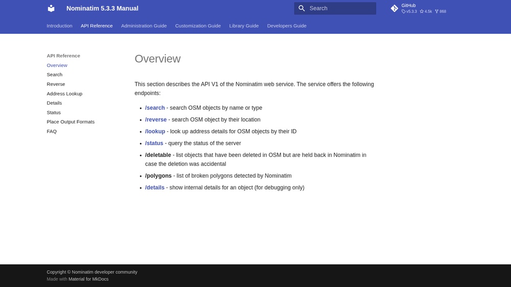Open the Developers Guide tab
511x287 pixels.
287,26
